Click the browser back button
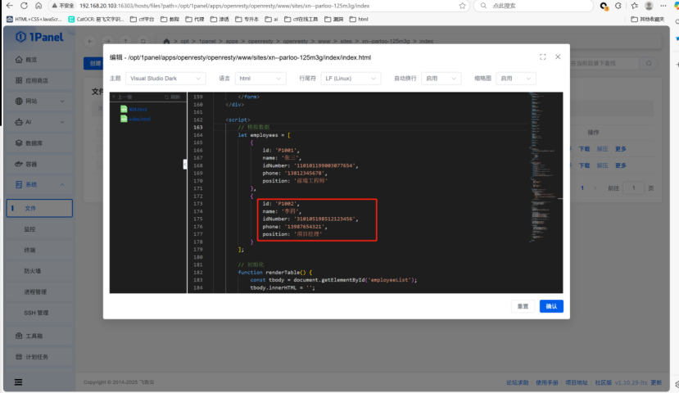This screenshot has width=679, height=393. (x=10, y=6)
